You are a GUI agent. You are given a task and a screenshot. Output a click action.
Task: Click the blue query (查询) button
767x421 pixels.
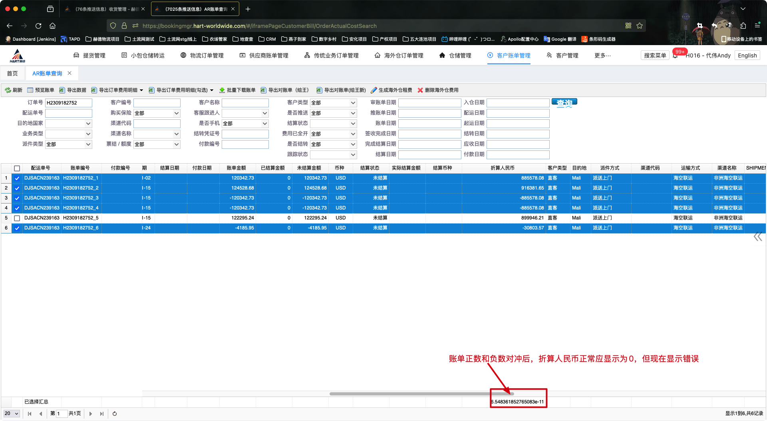tap(564, 103)
